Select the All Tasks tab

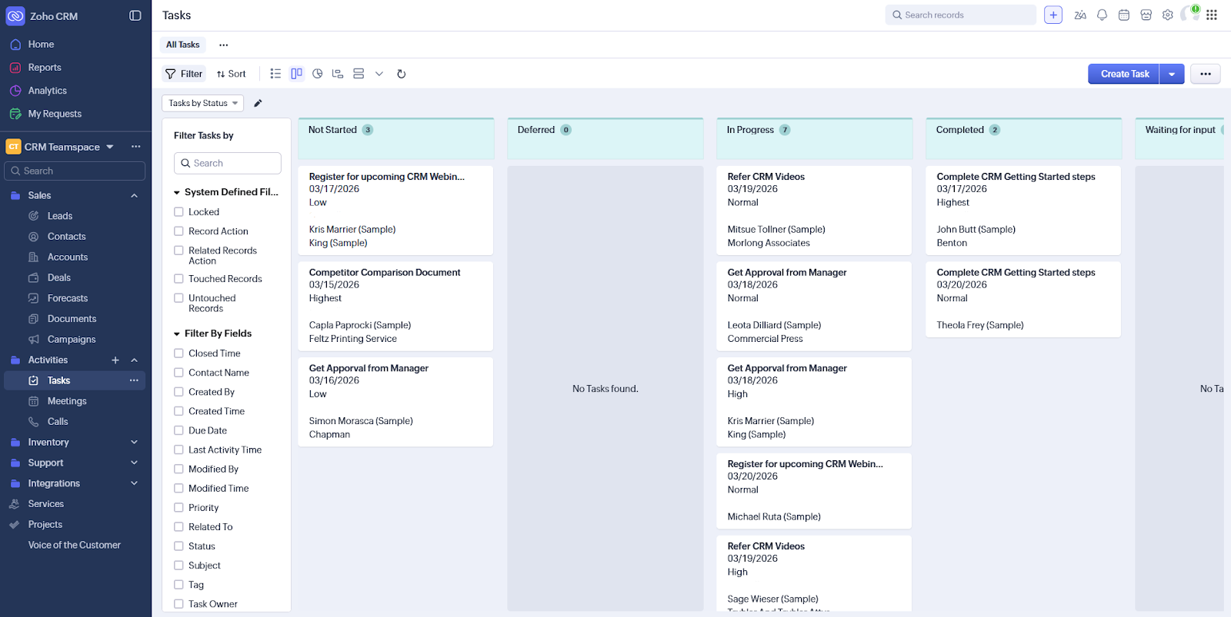pyautogui.click(x=183, y=45)
